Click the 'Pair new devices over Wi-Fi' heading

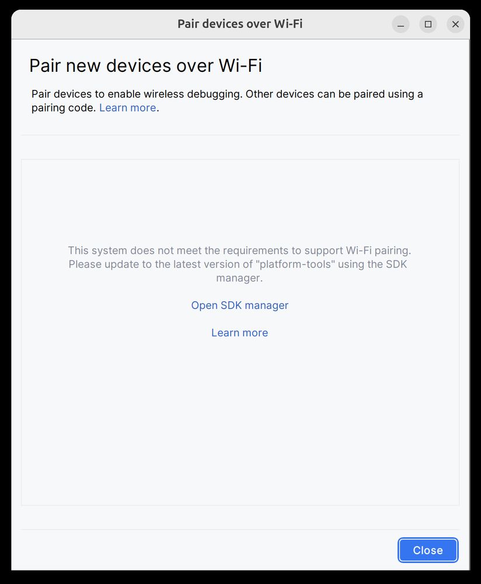click(146, 65)
